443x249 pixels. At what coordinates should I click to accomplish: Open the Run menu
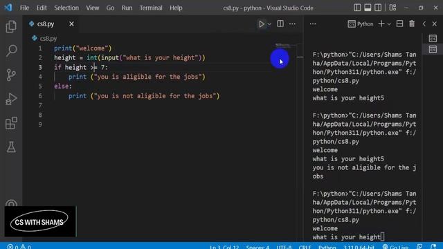(127, 8)
